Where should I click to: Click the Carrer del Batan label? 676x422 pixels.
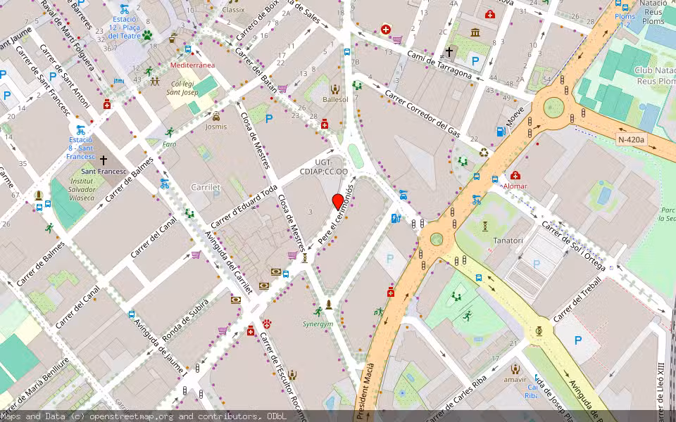(x=256, y=70)
